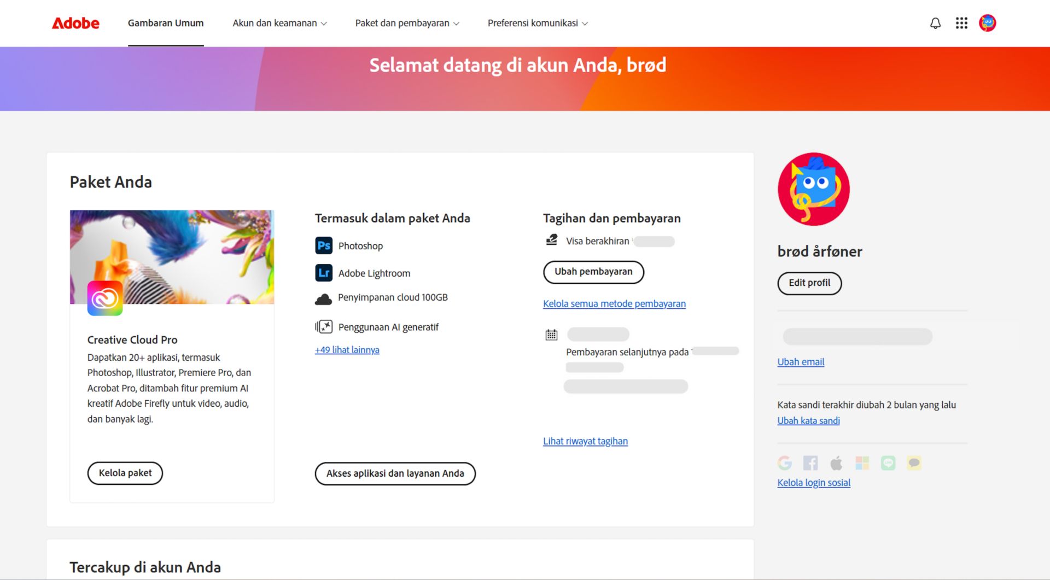
Task: Switch to the Gambaran Umum tab
Action: tap(166, 23)
